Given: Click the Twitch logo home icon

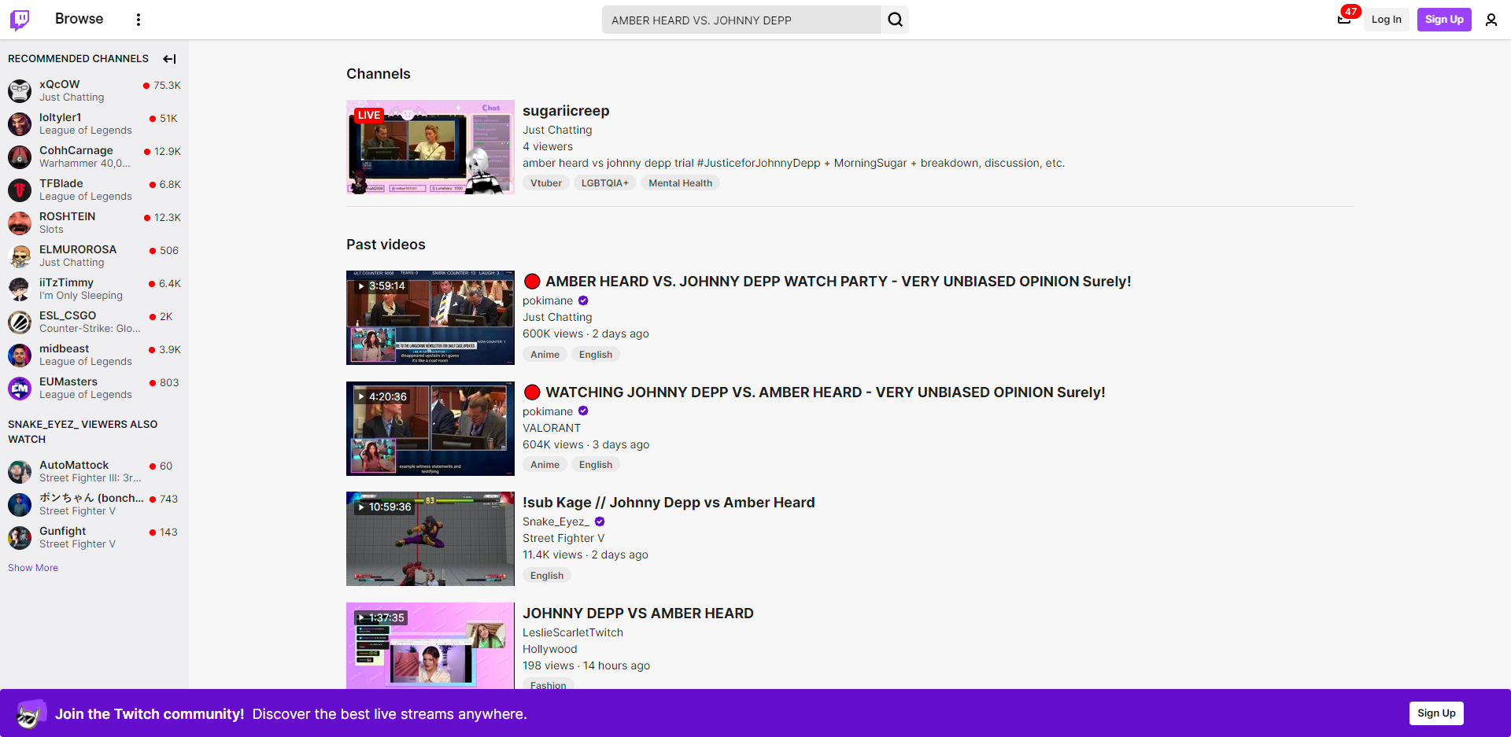Looking at the screenshot, I should pyautogui.click(x=20, y=20).
